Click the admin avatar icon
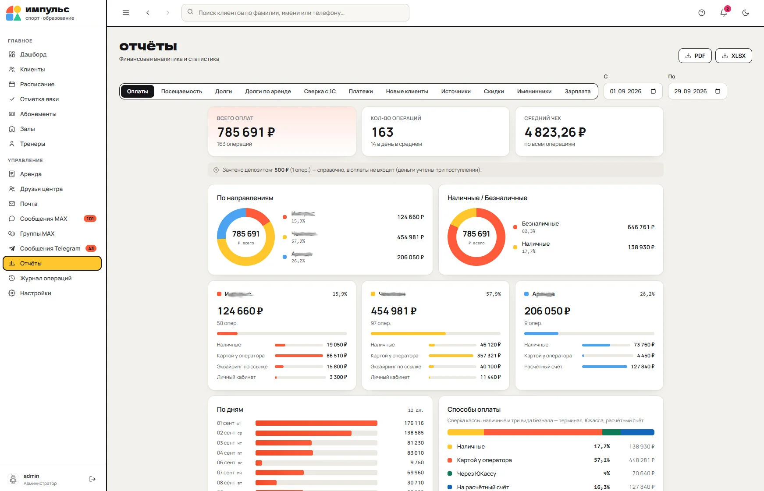Viewport: 764px width, 491px height. pos(13,479)
